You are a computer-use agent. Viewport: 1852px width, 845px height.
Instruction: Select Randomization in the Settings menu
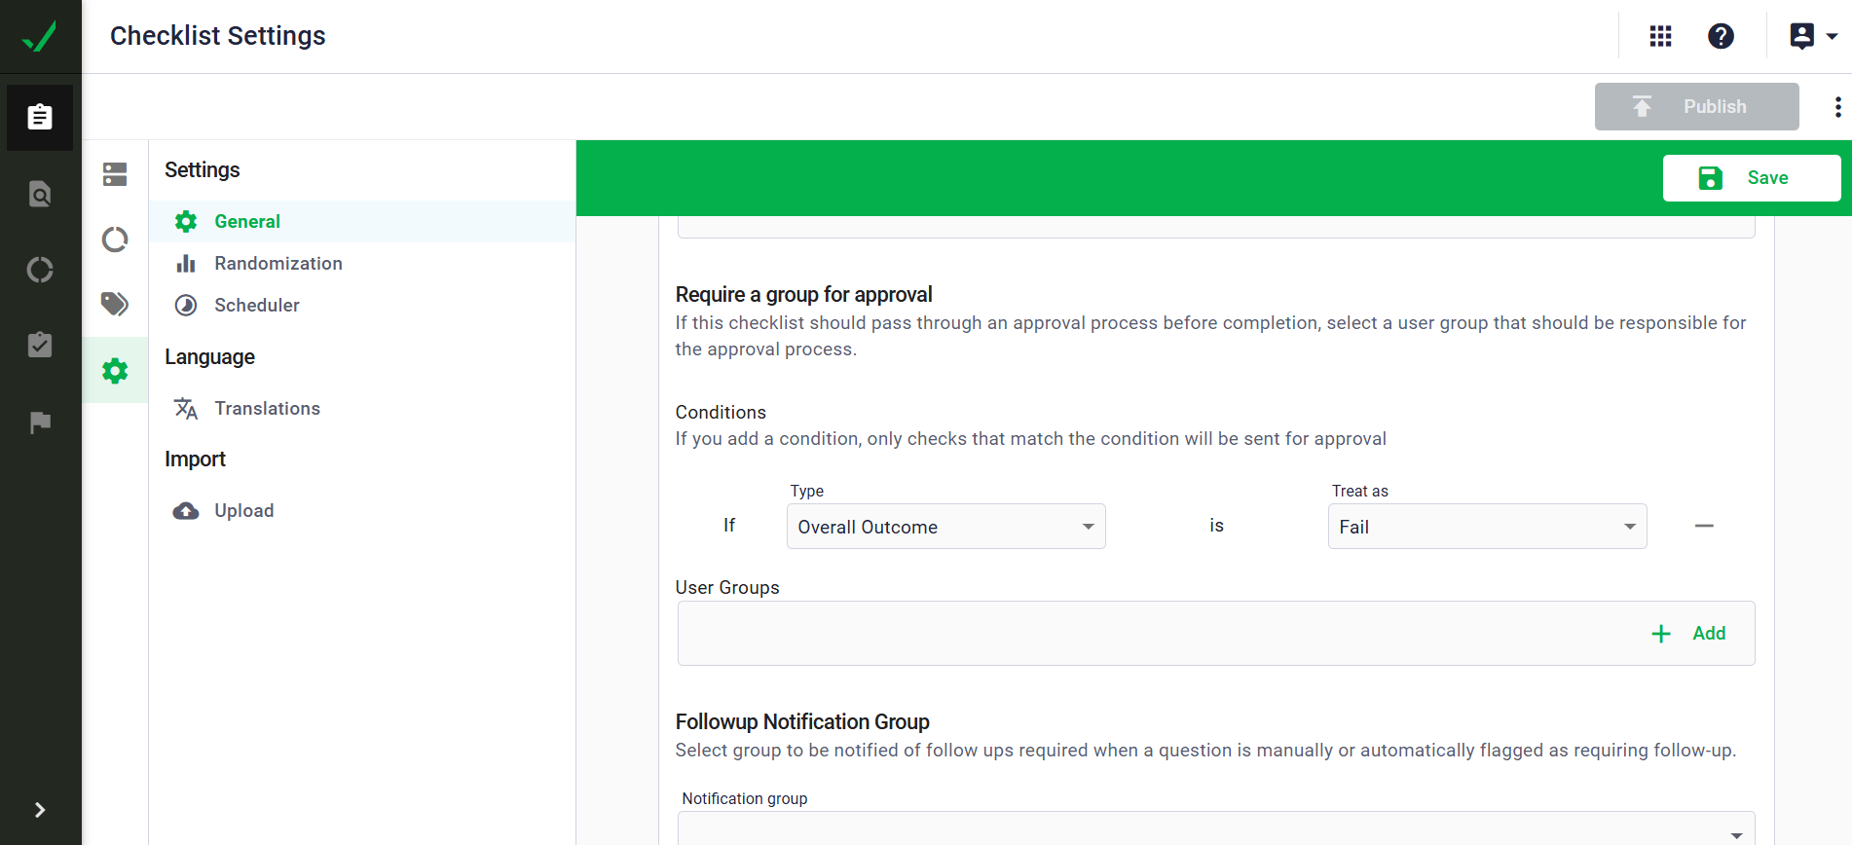278,264
